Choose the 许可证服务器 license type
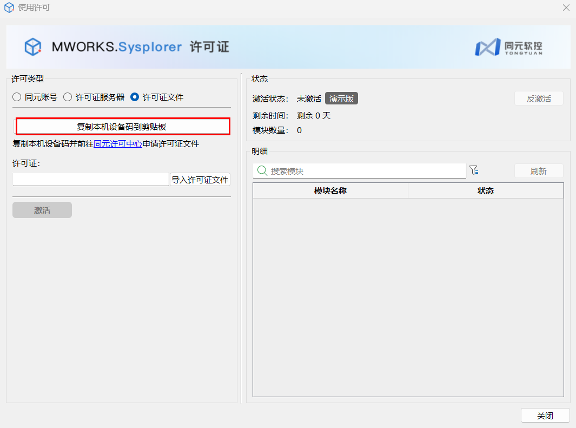 [x=68, y=97]
